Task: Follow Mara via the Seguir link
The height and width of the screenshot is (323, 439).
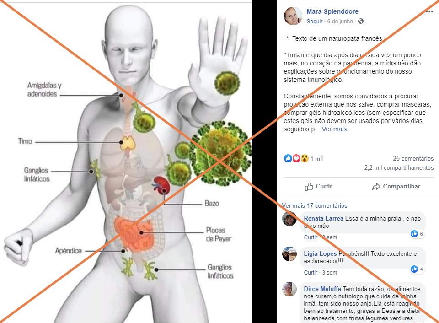Action: pos(315,22)
